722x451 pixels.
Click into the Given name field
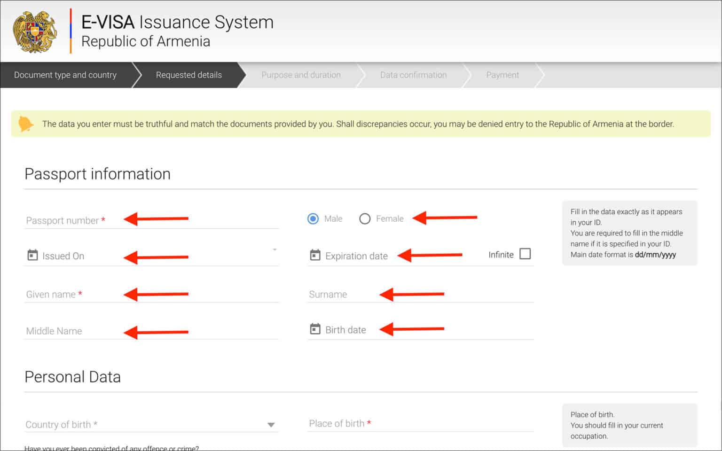[x=150, y=295]
